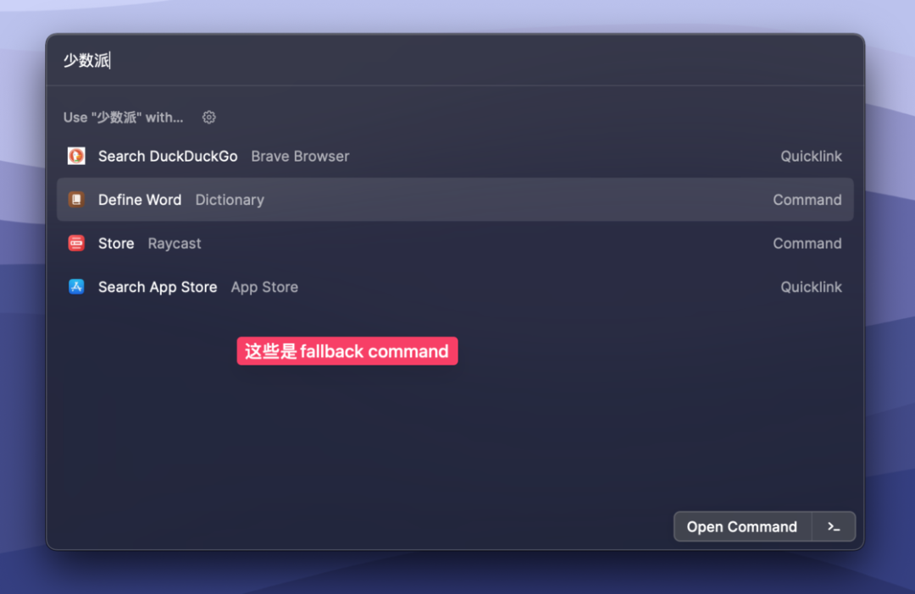Click Quicklink label on DuckDuckGo row
Screen dimensions: 915x594
point(811,157)
